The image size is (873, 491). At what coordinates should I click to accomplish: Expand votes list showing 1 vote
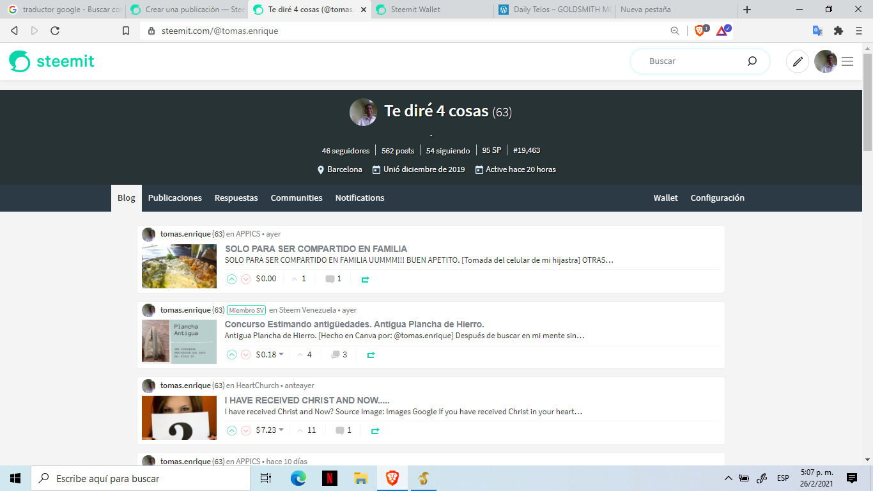[299, 279]
